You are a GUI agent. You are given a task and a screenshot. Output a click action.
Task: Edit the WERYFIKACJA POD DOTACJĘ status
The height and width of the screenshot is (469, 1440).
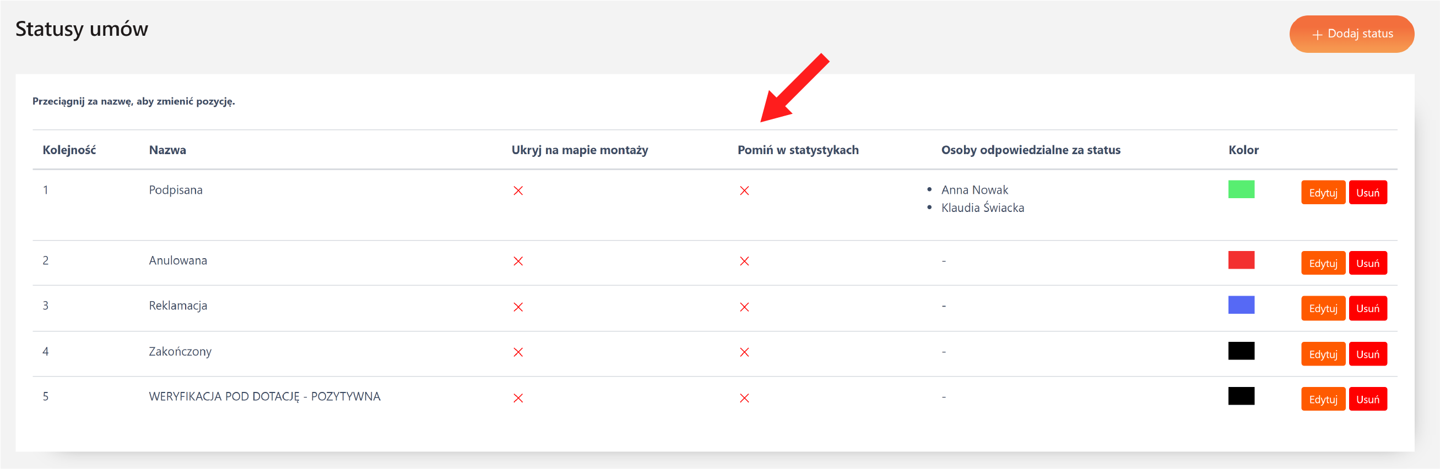(1323, 399)
